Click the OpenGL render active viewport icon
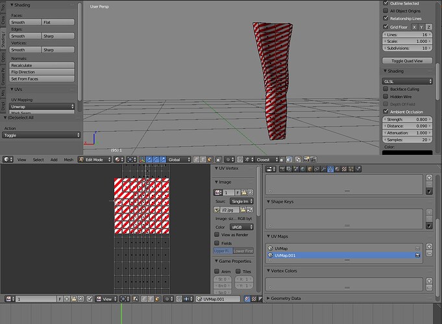Screen dimensions: 442x324 (x=306, y=160)
